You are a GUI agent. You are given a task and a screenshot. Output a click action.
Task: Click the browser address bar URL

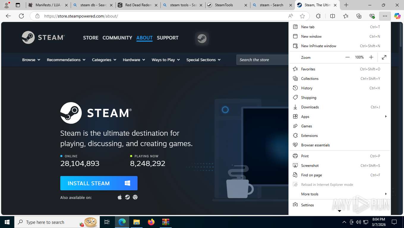click(81, 16)
